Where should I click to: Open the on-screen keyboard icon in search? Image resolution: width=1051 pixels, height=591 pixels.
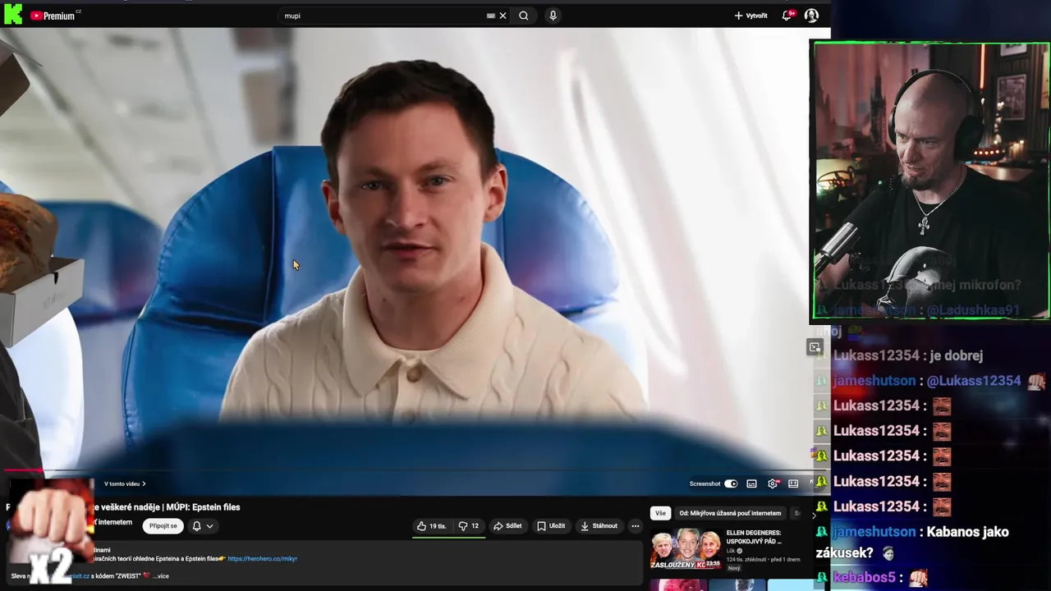490,16
